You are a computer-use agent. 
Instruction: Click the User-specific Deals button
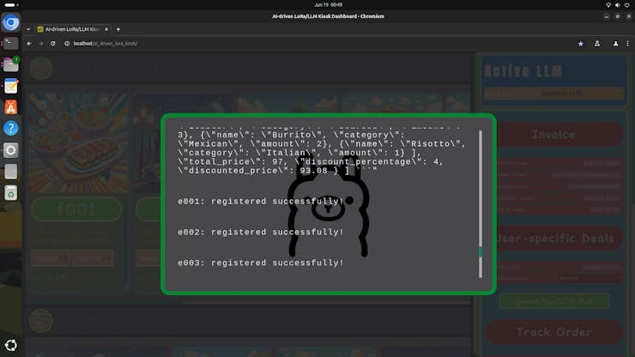(553, 239)
